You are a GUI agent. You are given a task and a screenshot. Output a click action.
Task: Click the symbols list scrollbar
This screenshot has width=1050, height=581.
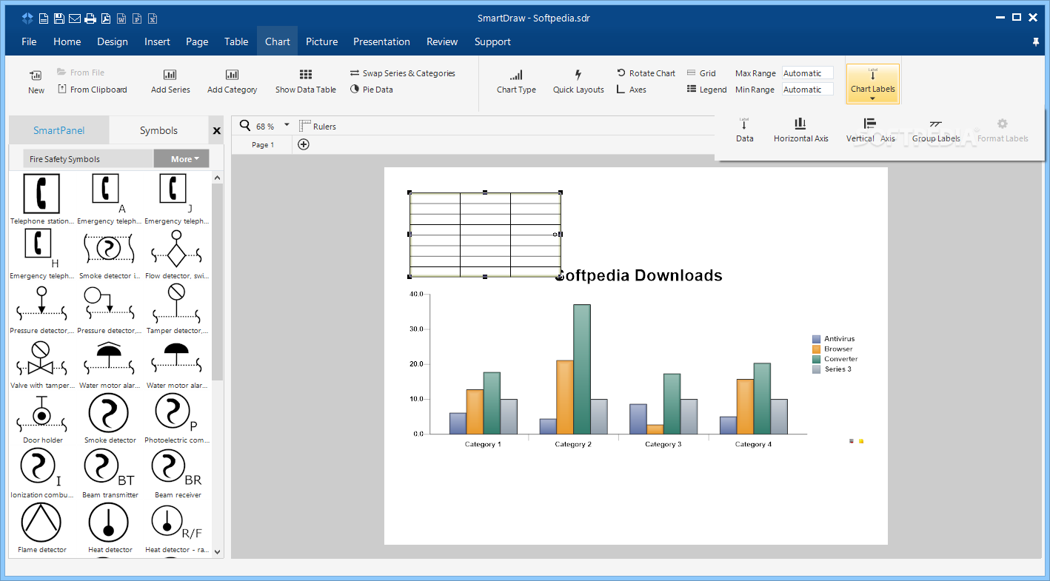(217, 281)
